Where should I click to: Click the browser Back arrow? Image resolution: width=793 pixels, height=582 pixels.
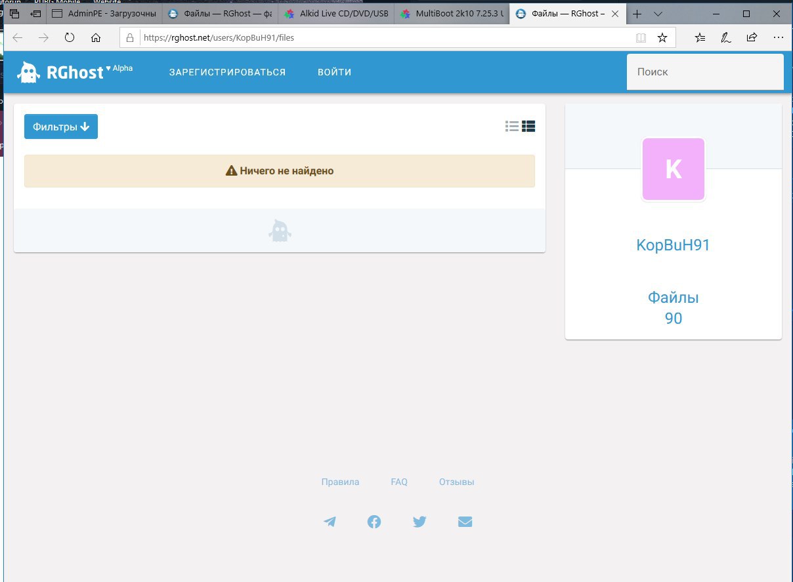(18, 38)
